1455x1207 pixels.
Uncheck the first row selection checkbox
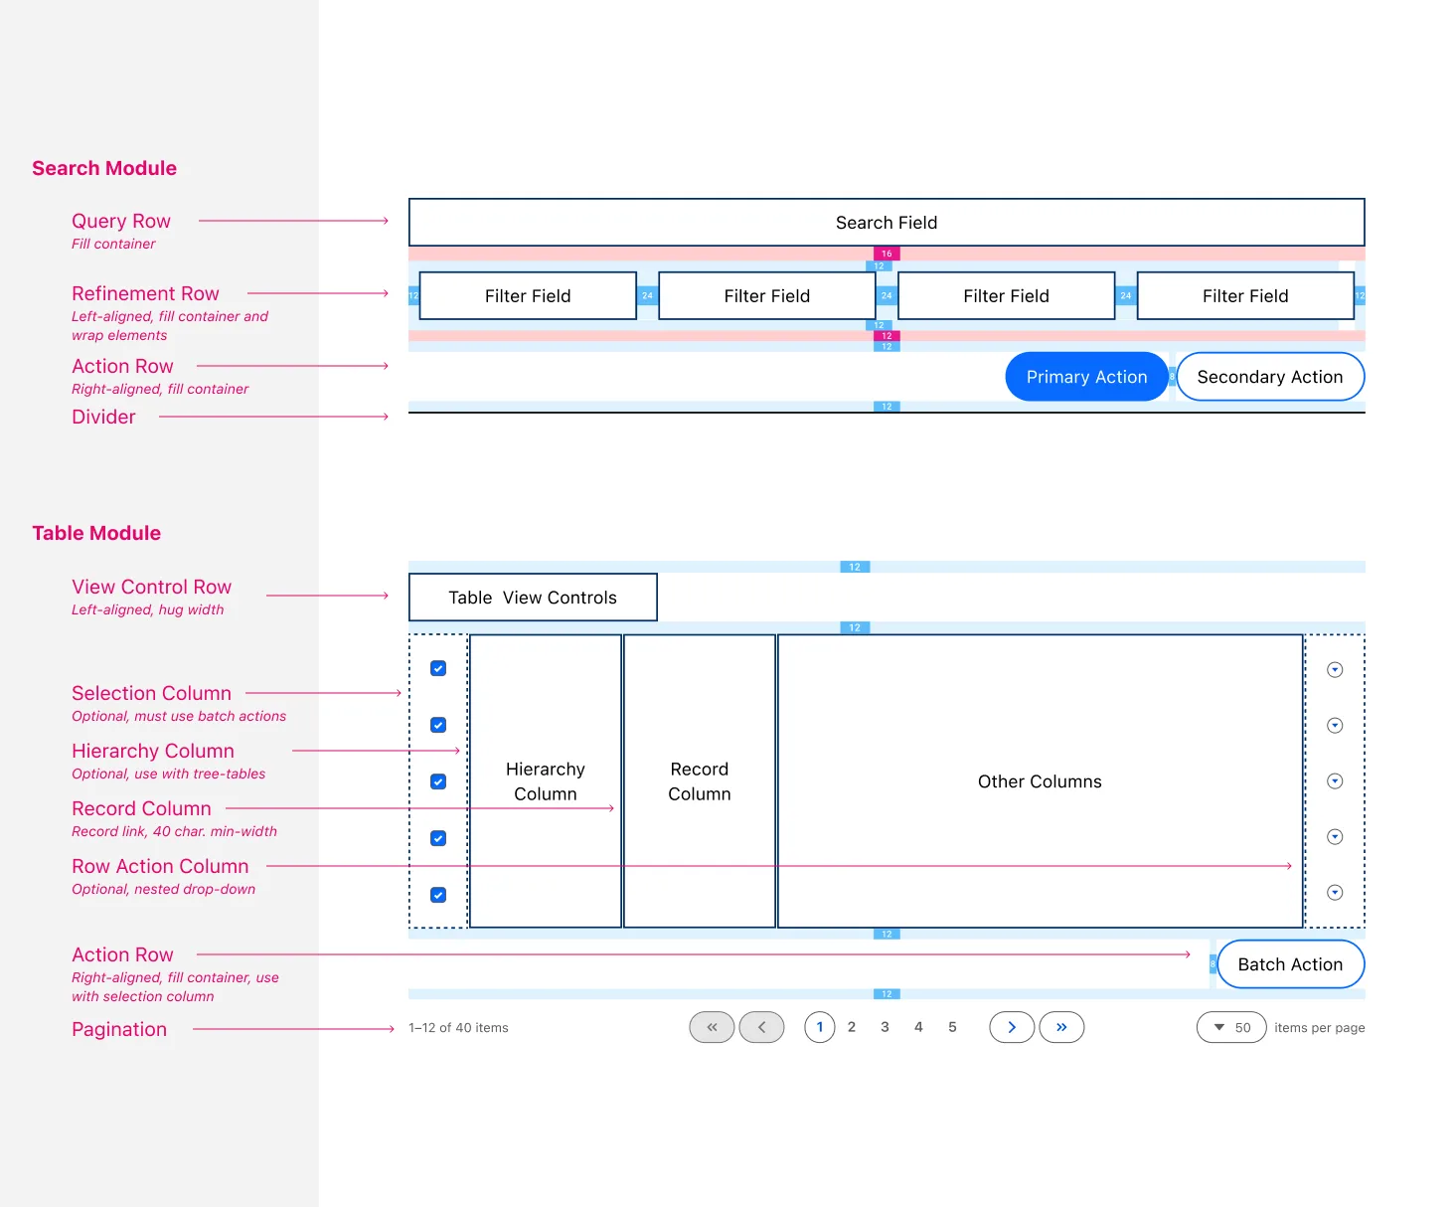coord(438,668)
